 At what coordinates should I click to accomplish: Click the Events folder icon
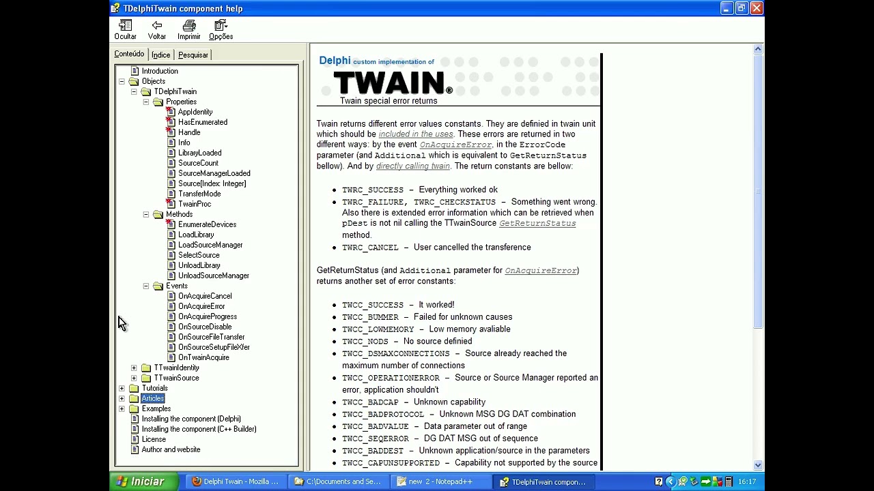(x=158, y=286)
